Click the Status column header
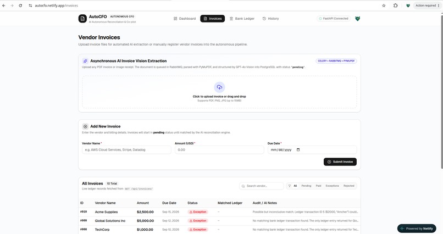The width and height of the screenshot is (443, 234). tap(192, 203)
